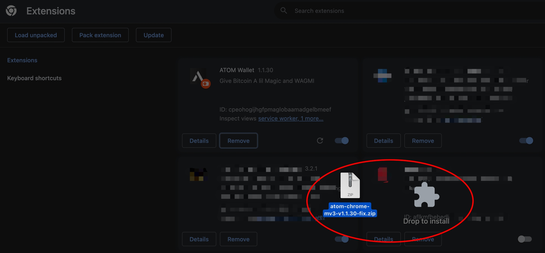This screenshot has height=253, width=545.
Task: Enable the switched-off extension in bottom-right card
Action: point(525,239)
